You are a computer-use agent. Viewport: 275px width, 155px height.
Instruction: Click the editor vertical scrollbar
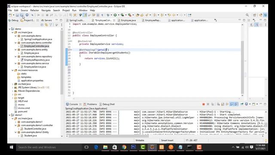242,67
